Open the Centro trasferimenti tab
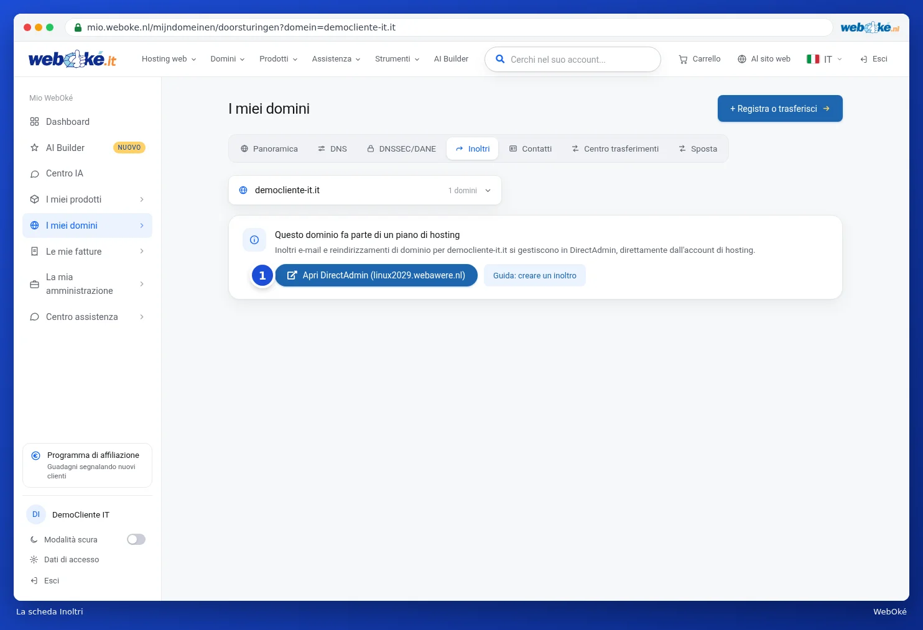This screenshot has height=630, width=923. point(615,149)
